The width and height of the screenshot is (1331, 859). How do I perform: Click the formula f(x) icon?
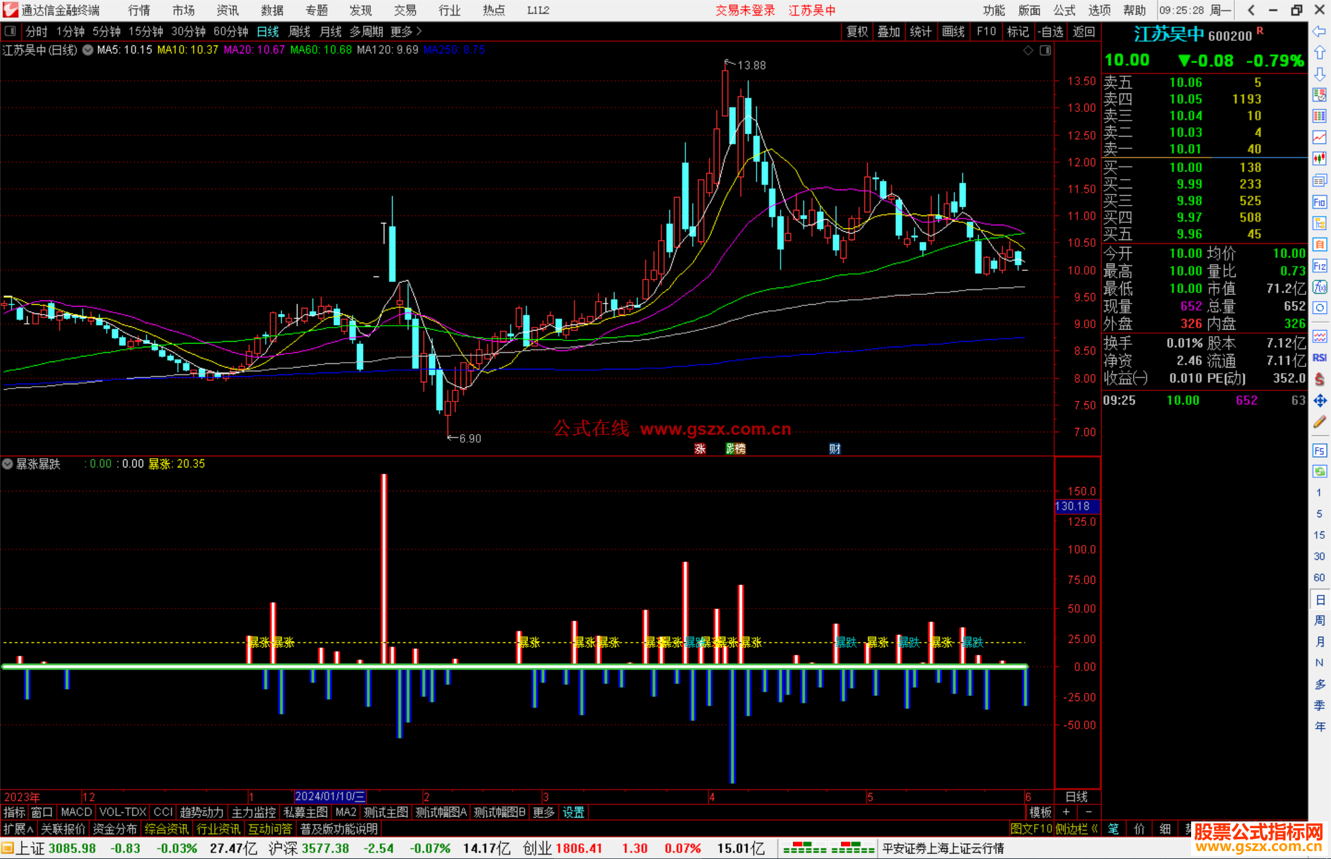click(1319, 287)
